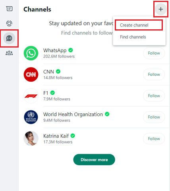Open the World Health Organization channel name
Image resolution: width=170 pixels, height=191 pixels.
click(x=73, y=115)
